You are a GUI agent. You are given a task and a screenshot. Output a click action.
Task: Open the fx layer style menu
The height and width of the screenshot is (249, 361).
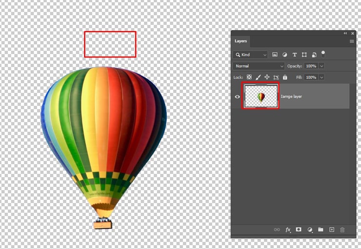tap(288, 230)
